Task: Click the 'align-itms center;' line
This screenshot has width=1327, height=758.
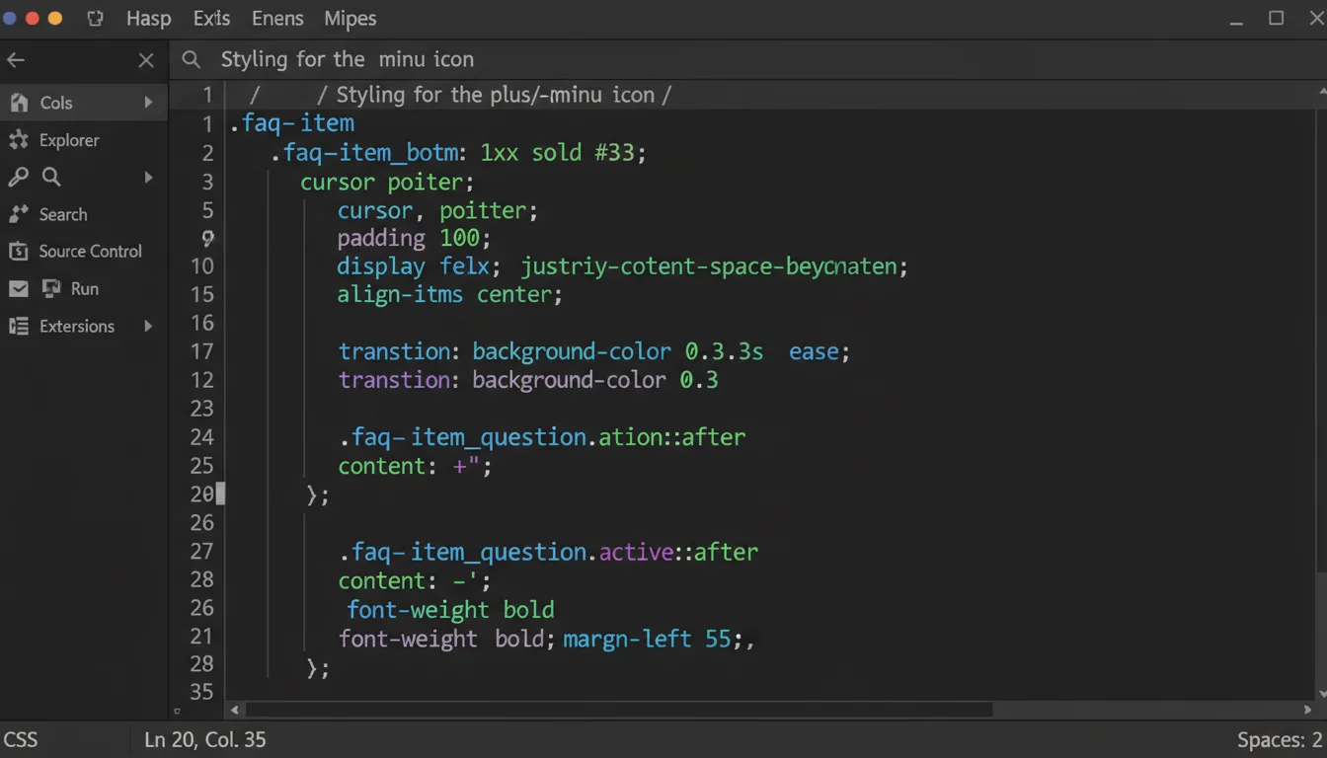Action: click(x=449, y=294)
